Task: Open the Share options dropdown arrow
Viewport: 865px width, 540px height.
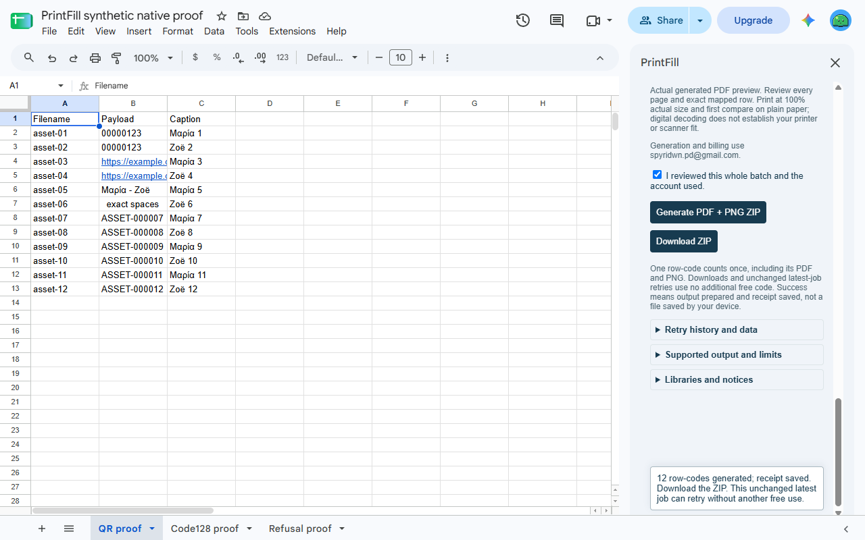Action: (x=700, y=20)
